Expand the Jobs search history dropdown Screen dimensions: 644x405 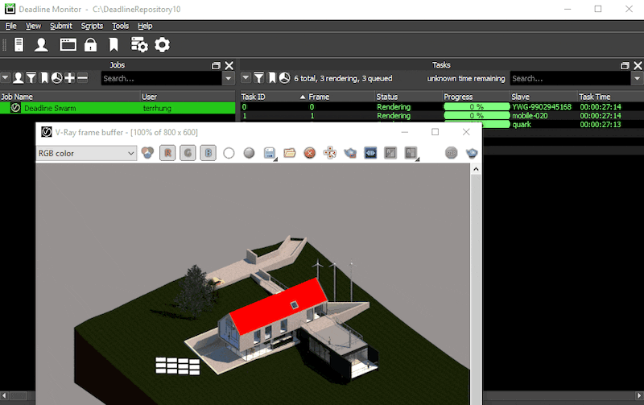pos(229,78)
